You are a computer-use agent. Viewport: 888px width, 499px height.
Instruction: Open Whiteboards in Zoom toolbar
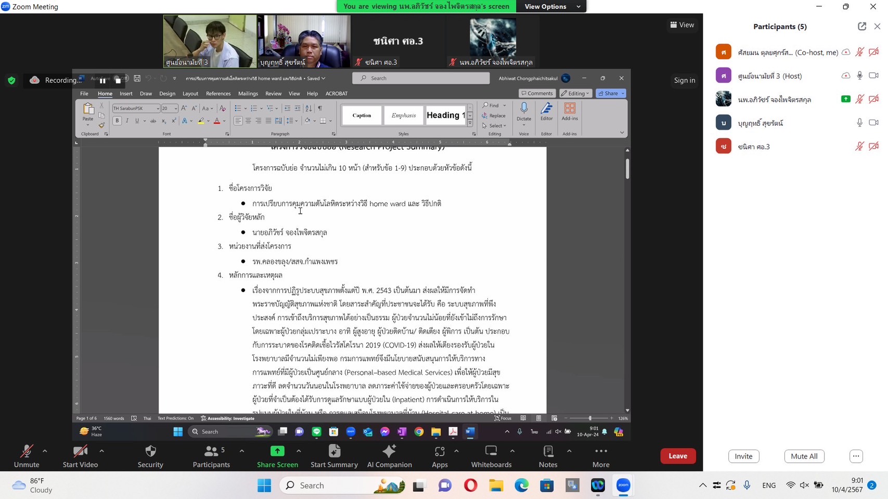[491, 456]
